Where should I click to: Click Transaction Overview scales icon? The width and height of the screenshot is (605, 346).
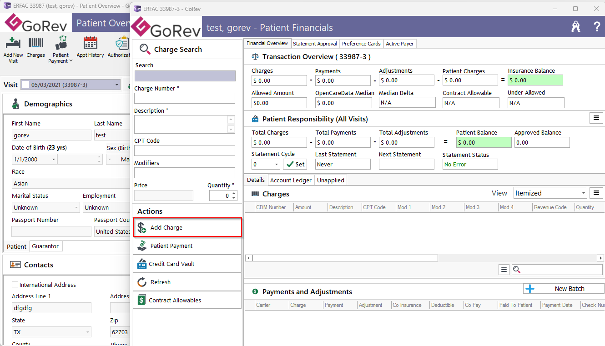255,57
